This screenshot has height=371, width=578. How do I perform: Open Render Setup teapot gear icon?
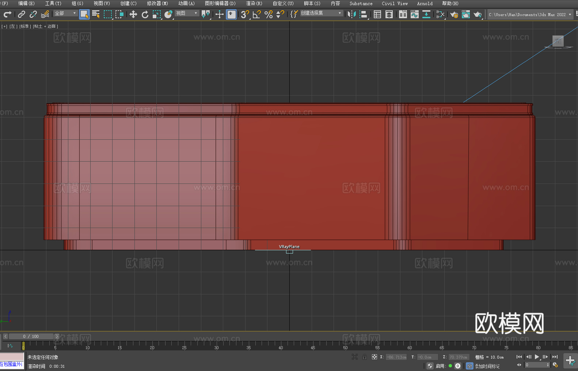(454, 14)
